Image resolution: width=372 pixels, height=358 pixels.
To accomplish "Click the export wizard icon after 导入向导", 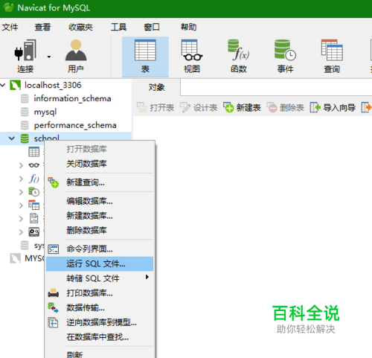I will point(366,108).
